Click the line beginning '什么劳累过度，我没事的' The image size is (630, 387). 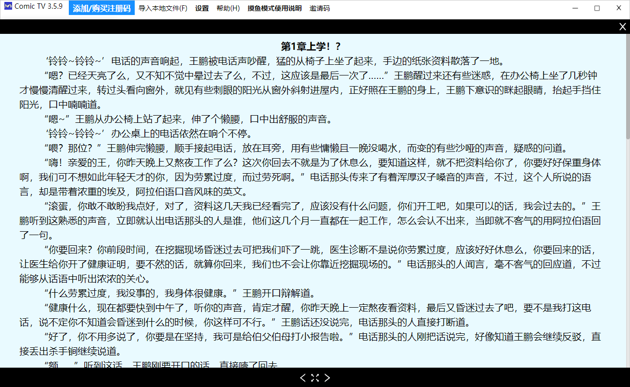tap(179, 293)
